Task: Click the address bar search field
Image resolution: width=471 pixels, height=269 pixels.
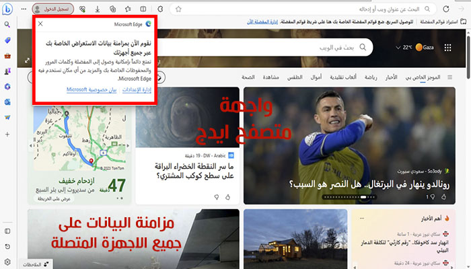Action: tap(303, 9)
